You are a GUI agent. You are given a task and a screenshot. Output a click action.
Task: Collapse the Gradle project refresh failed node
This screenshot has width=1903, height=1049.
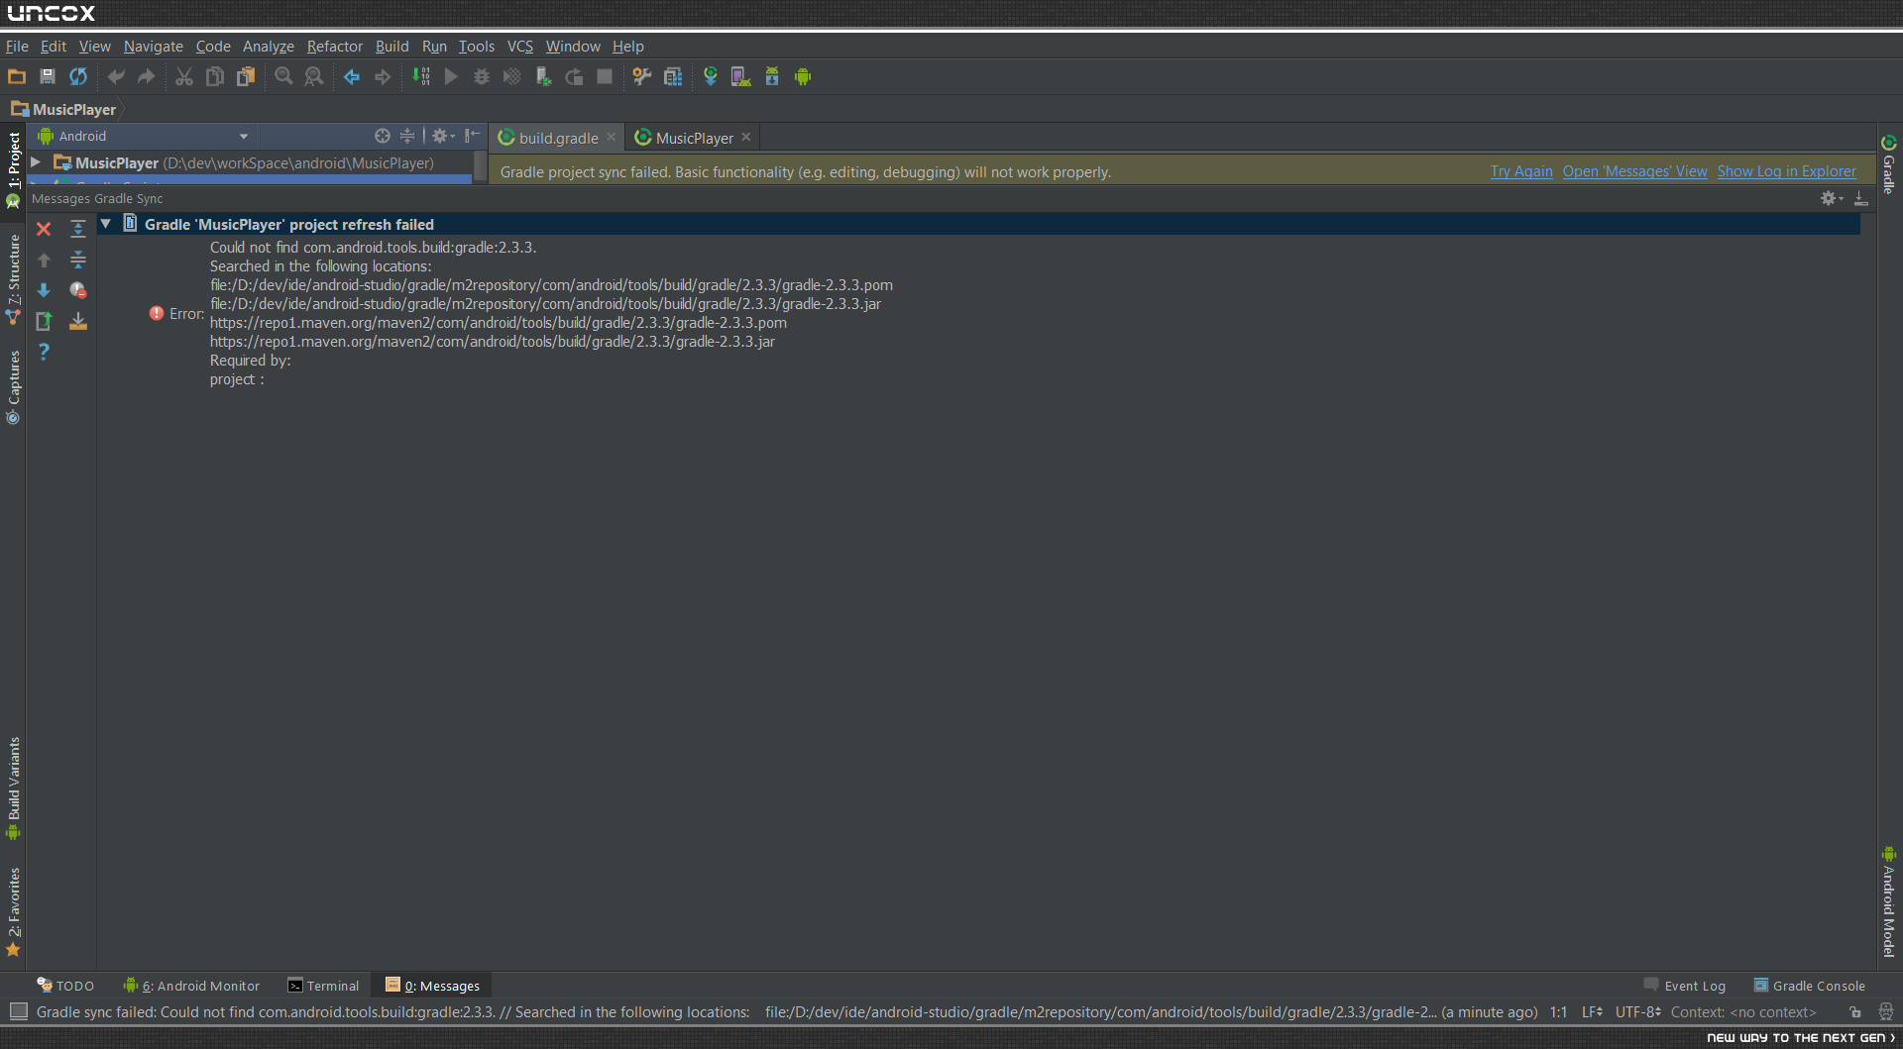click(x=106, y=224)
